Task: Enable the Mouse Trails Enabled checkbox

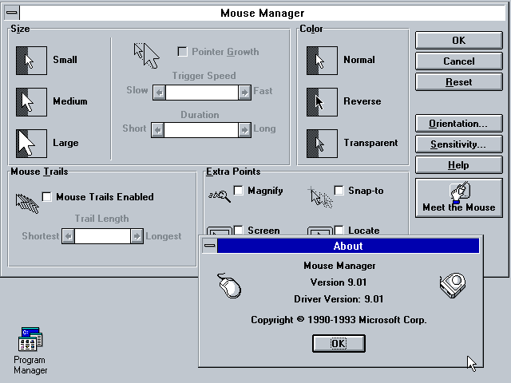Action: tap(47, 197)
